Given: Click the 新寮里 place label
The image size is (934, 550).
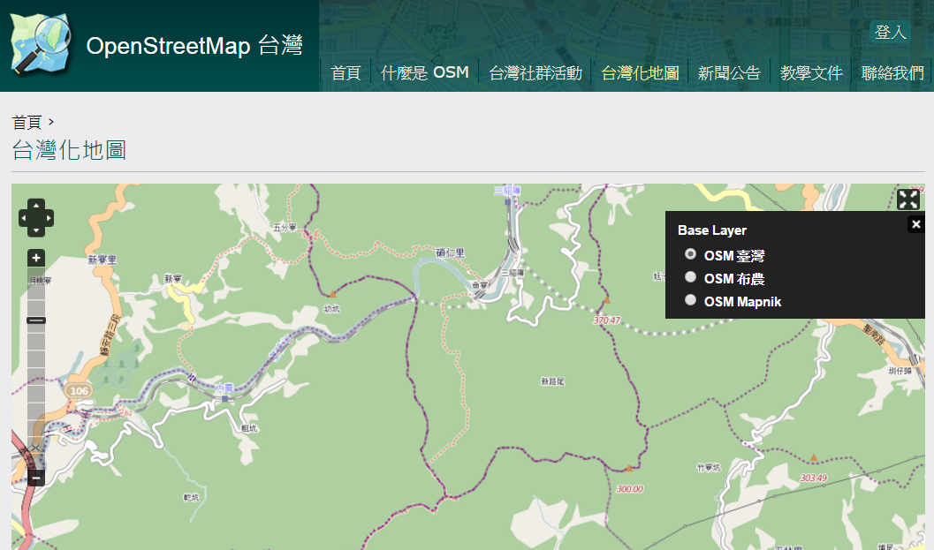Looking at the screenshot, I should (x=103, y=260).
